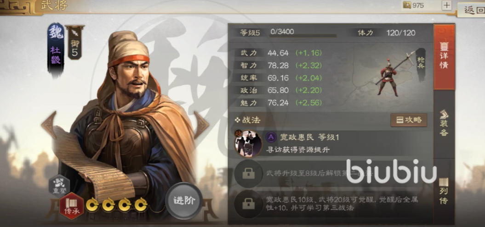
Task: Switch to the 装备 equipment tab
Action: tap(444, 123)
